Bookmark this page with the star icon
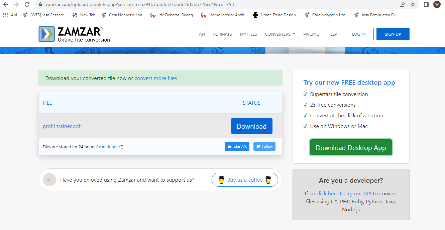Image resolution: width=445 pixels, height=230 pixels. (413, 4)
